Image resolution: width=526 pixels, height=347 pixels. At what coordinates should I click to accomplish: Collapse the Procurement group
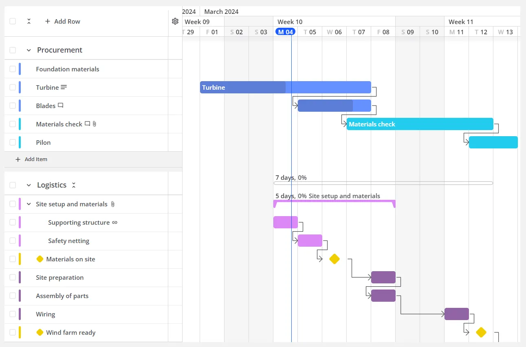tap(28, 50)
